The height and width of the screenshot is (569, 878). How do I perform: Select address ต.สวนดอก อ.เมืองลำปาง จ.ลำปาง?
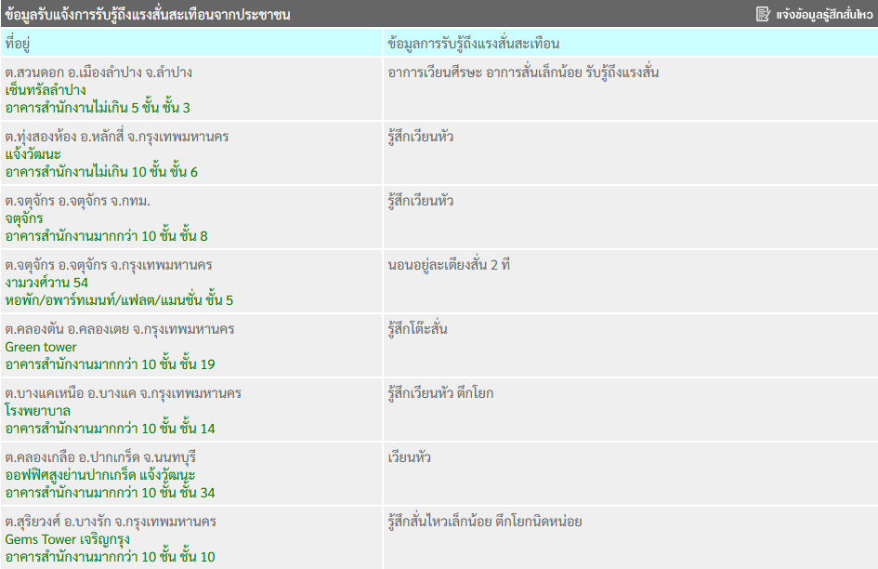[98, 73]
